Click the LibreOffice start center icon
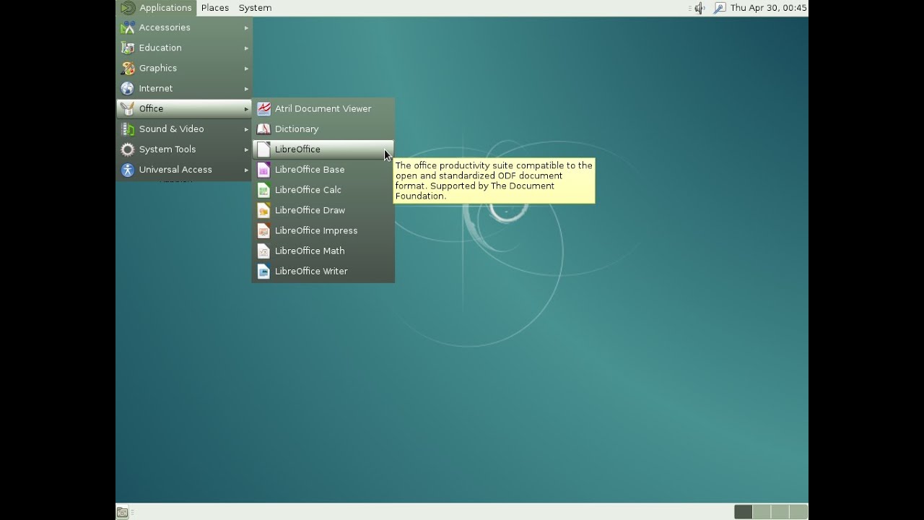The height and width of the screenshot is (520, 924). pyautogui.click(x=263, y=149)
